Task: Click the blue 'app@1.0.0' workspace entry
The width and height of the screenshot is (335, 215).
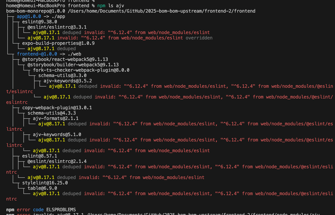Action: tap(29, 16)
